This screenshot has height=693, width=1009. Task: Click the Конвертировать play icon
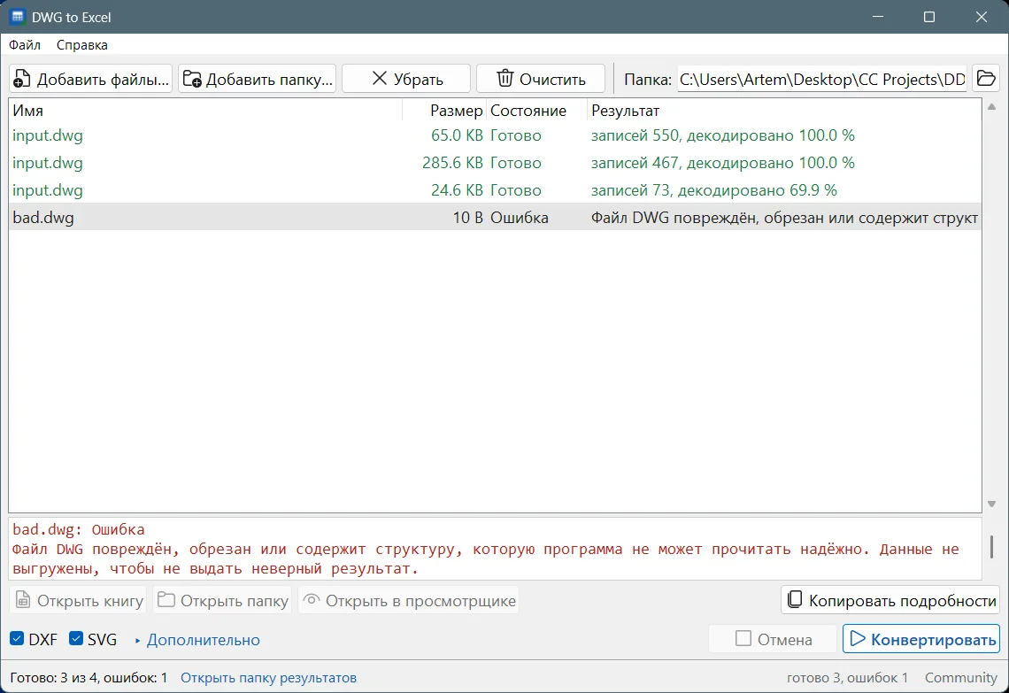pos(857,639)
